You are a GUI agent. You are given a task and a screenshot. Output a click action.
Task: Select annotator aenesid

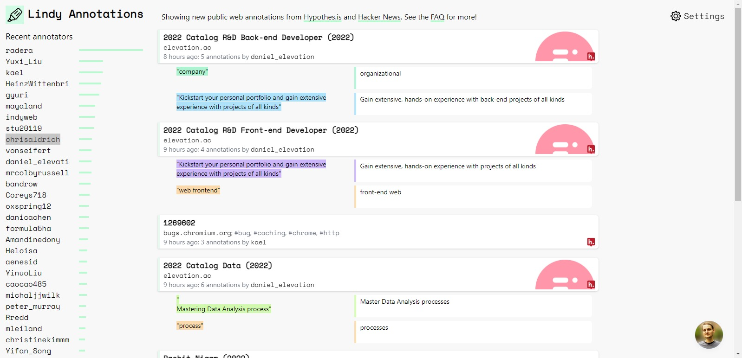point(21,262)
